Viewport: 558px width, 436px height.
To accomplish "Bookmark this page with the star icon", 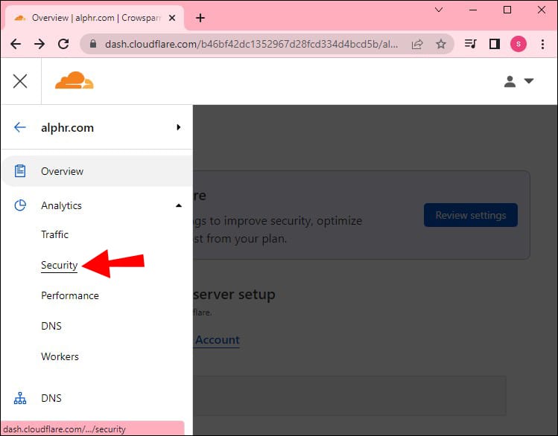I will (x=441, y=44).
